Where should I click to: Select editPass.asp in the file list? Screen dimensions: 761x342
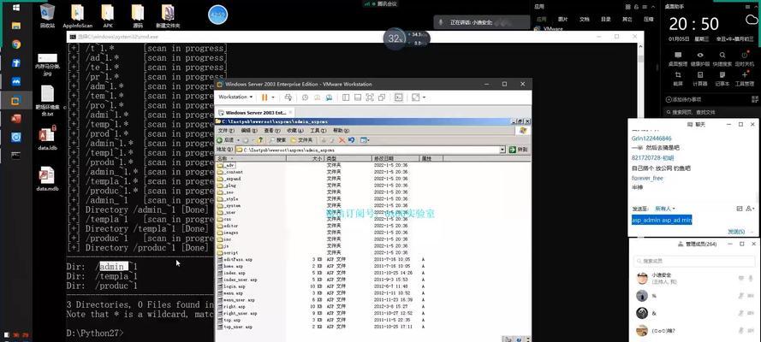(x=235, y=260)
